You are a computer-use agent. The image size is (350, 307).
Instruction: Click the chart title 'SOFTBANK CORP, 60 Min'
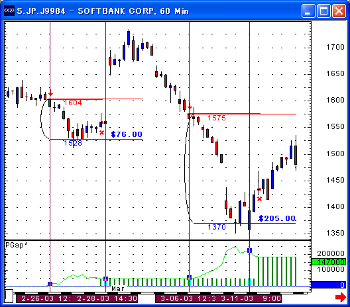pyautogui.click(x=133, y=11)
